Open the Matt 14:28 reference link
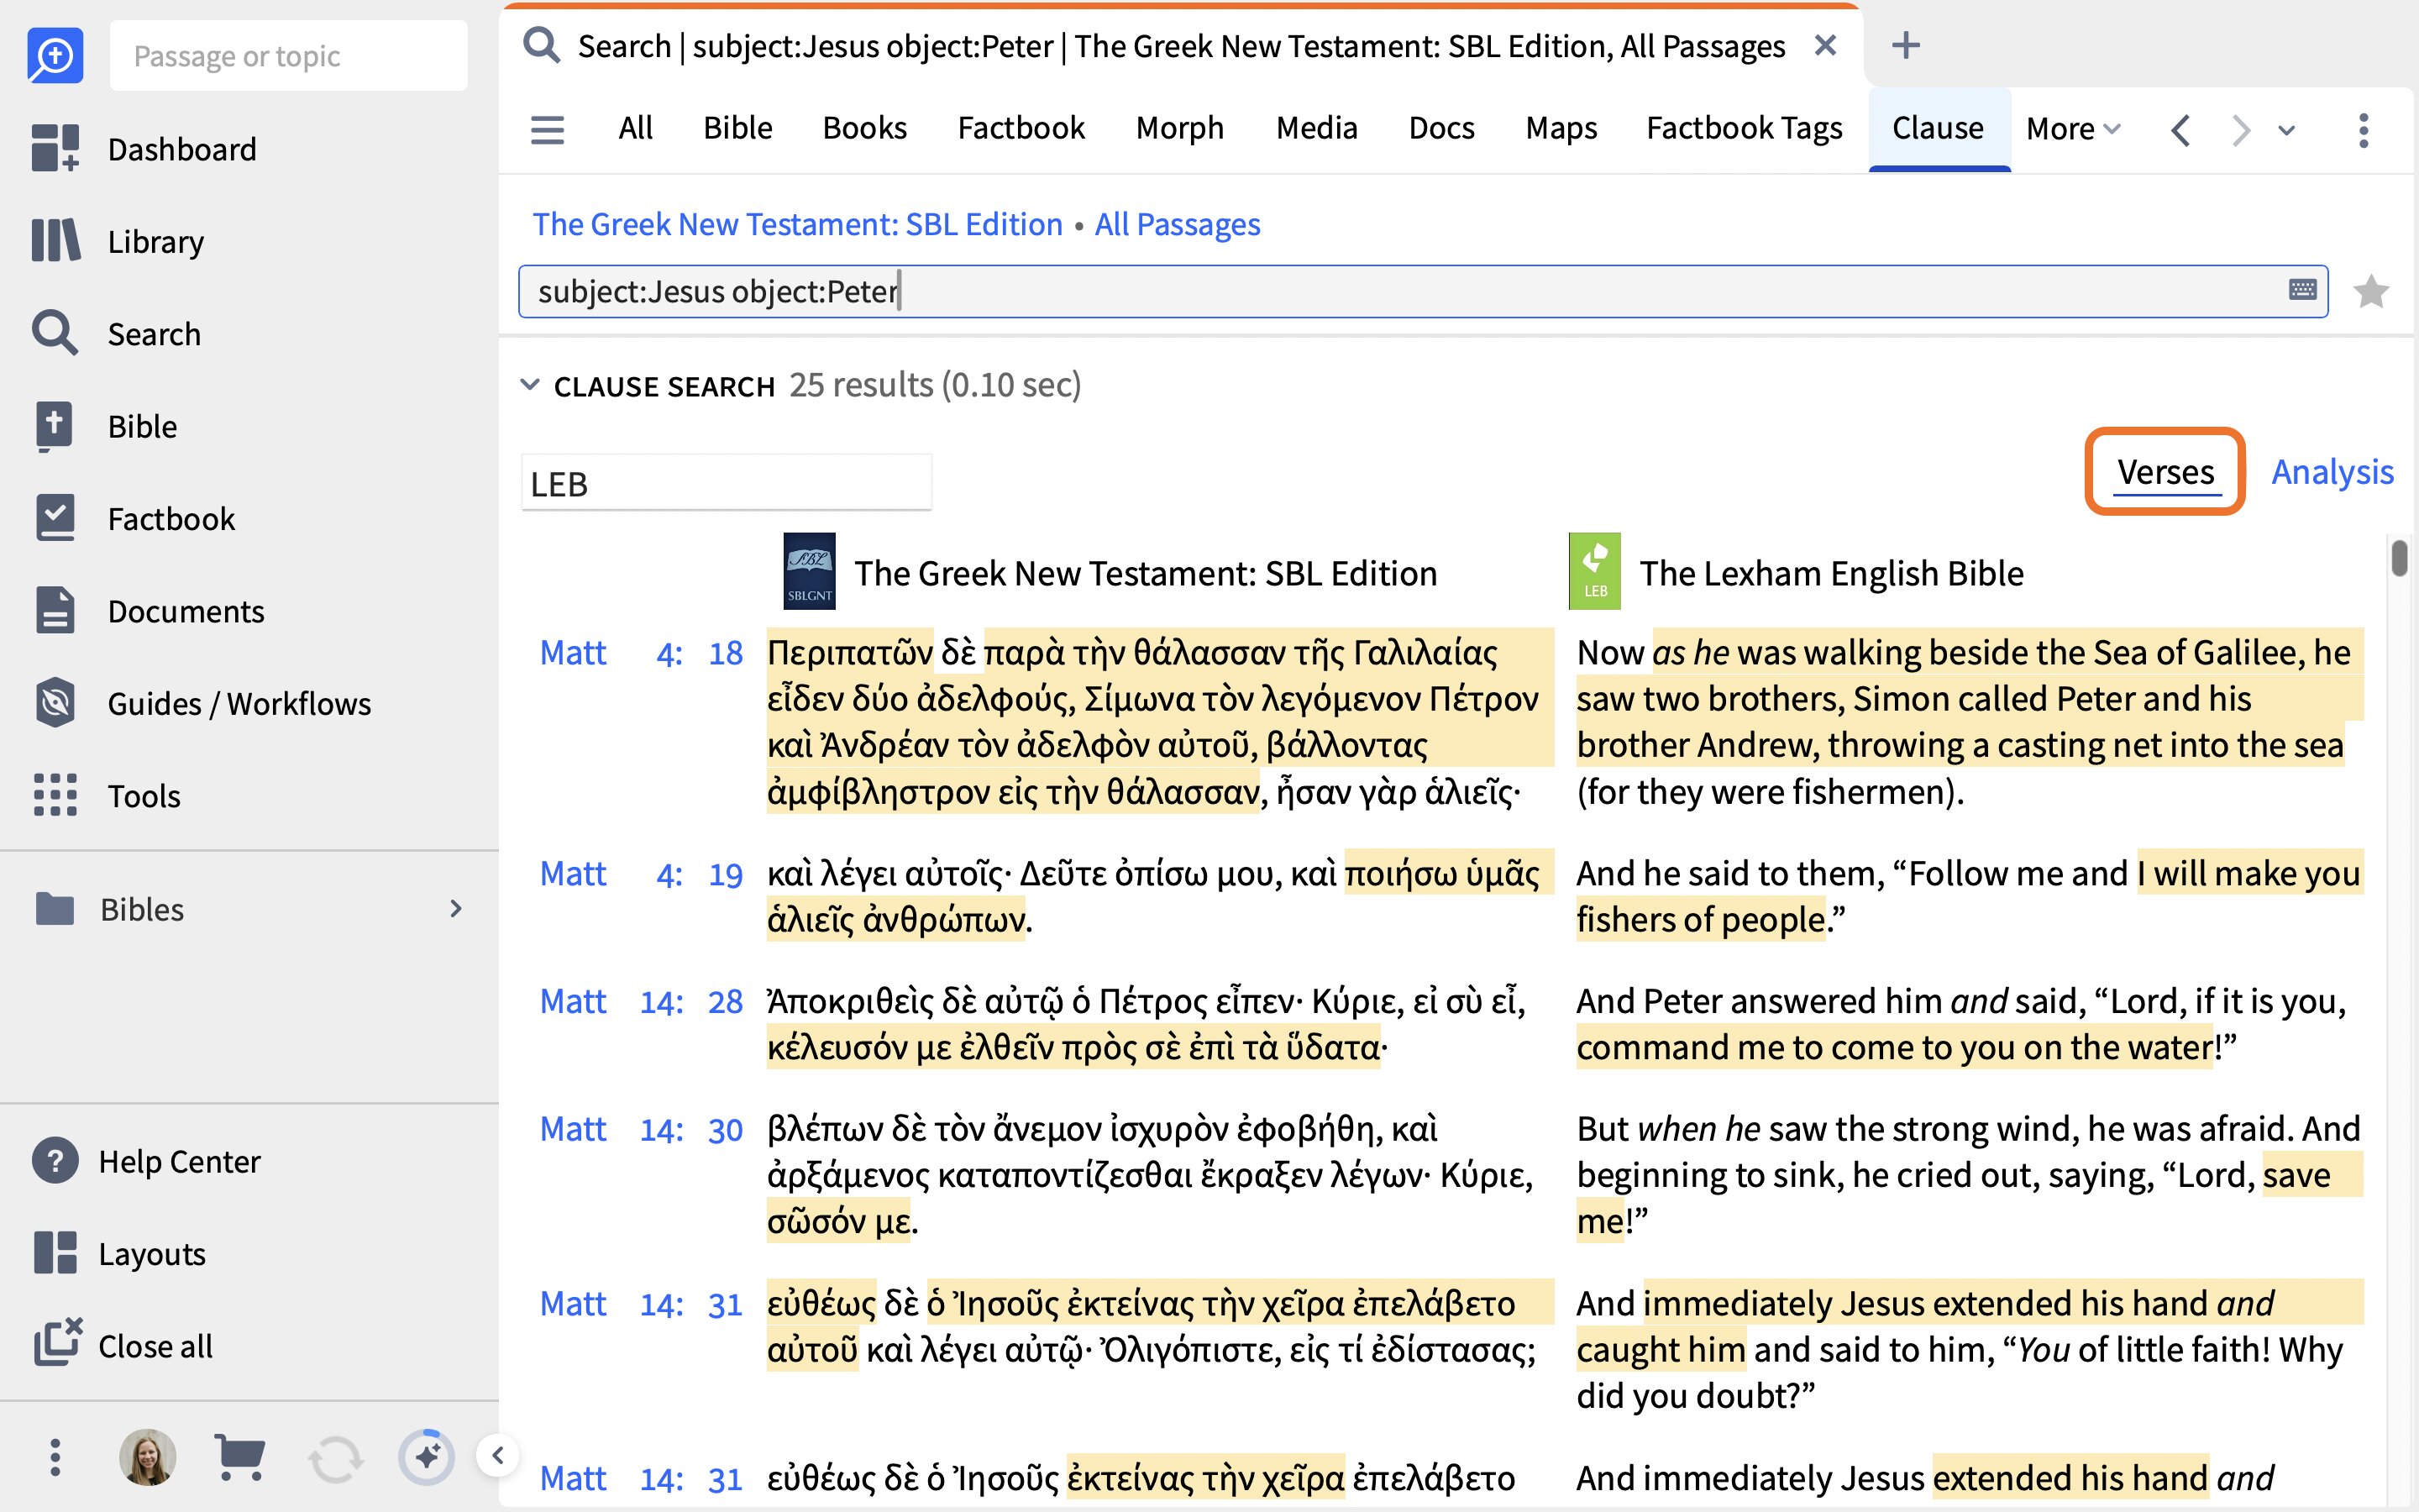This screenshot has height=1512, width=2419. tap(641, 1001)
